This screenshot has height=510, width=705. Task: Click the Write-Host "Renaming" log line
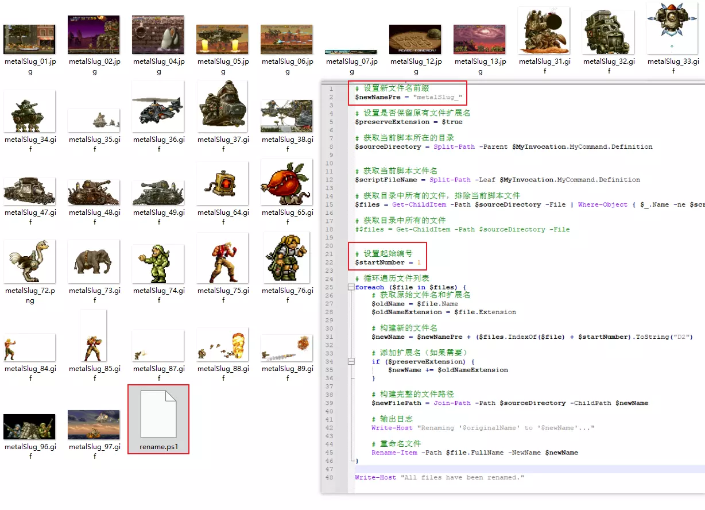(x=483, y=428)
